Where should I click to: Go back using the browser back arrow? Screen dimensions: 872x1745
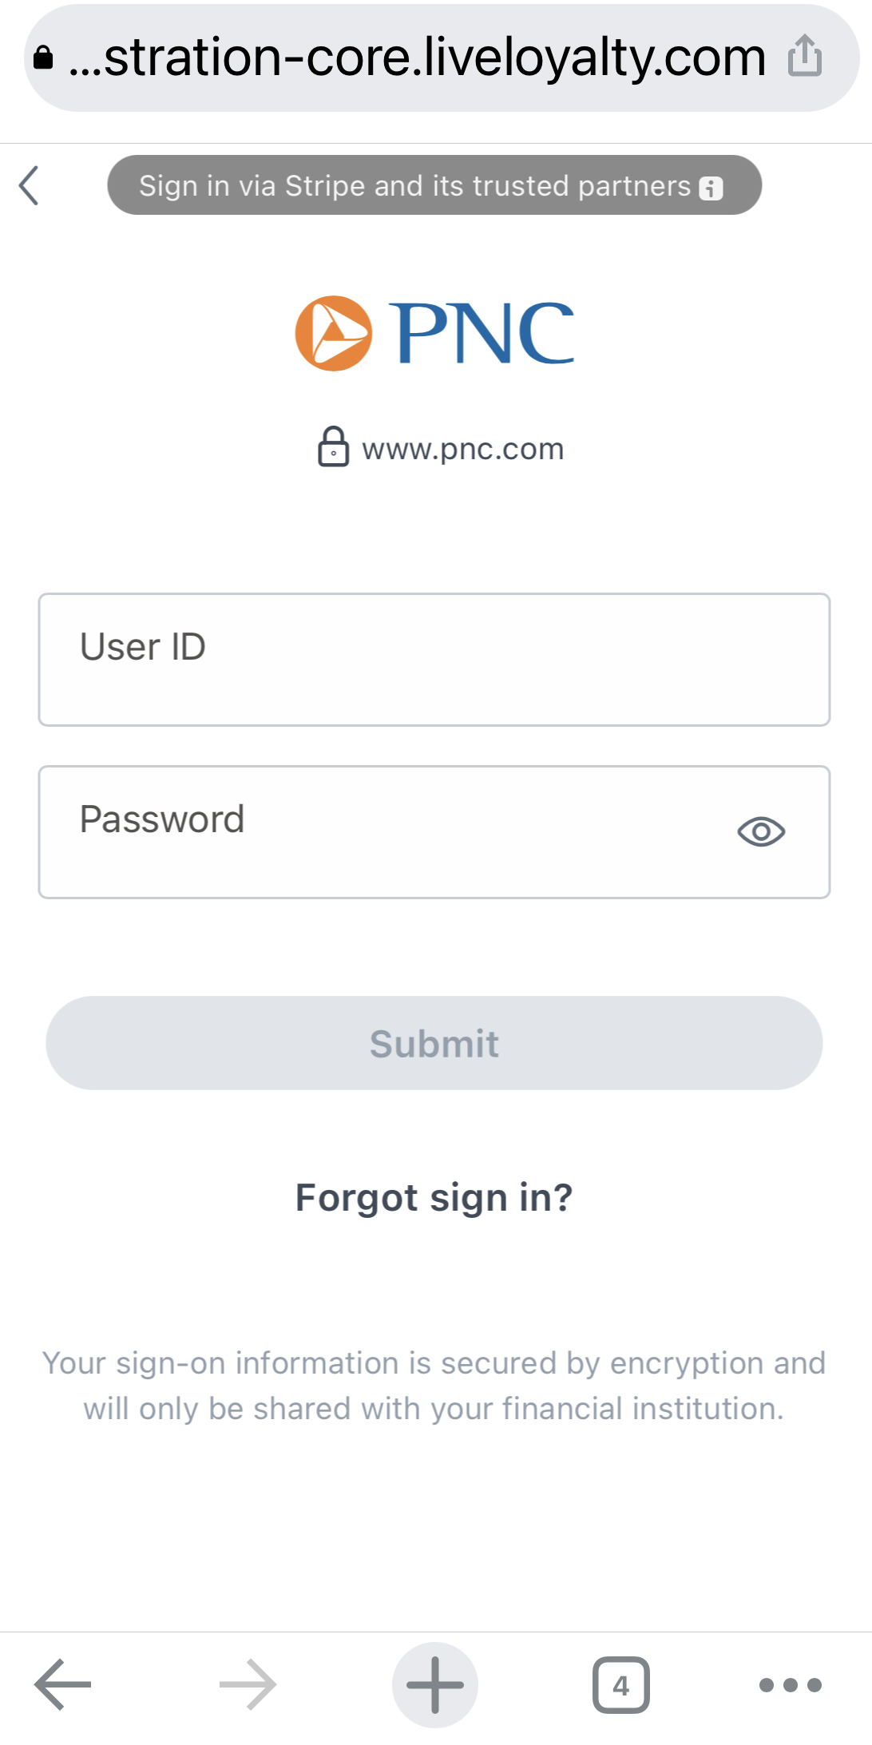tap(62, 1684)
